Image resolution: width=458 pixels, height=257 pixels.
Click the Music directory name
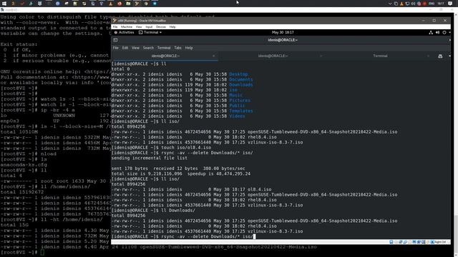pos(235,95)
